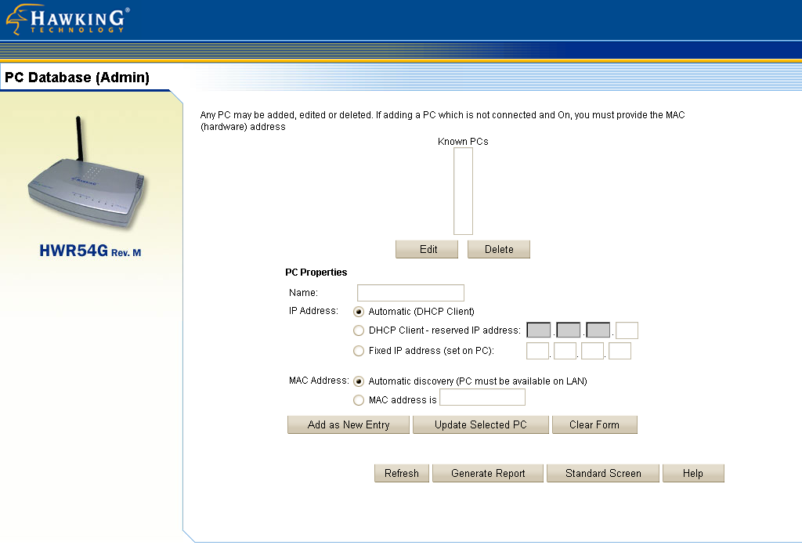Click third octet of Fixed IP address
Viewport: 802px width, 556px height.
pyautogui.click(x=593, y=351)
